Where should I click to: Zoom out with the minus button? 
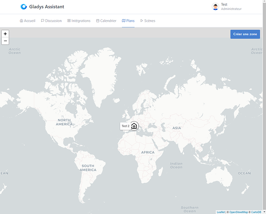(5, 41)
